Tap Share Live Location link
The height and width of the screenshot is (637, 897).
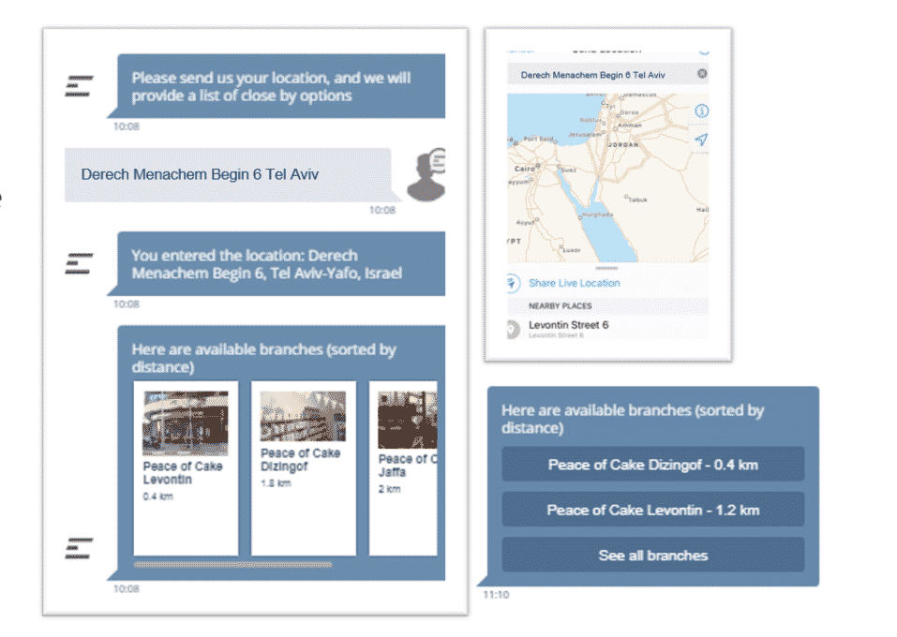(574, 283)
